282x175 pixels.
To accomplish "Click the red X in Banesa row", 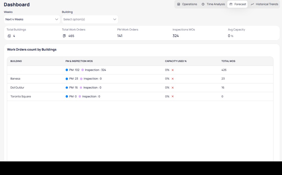I will click(x=173, y=79).
